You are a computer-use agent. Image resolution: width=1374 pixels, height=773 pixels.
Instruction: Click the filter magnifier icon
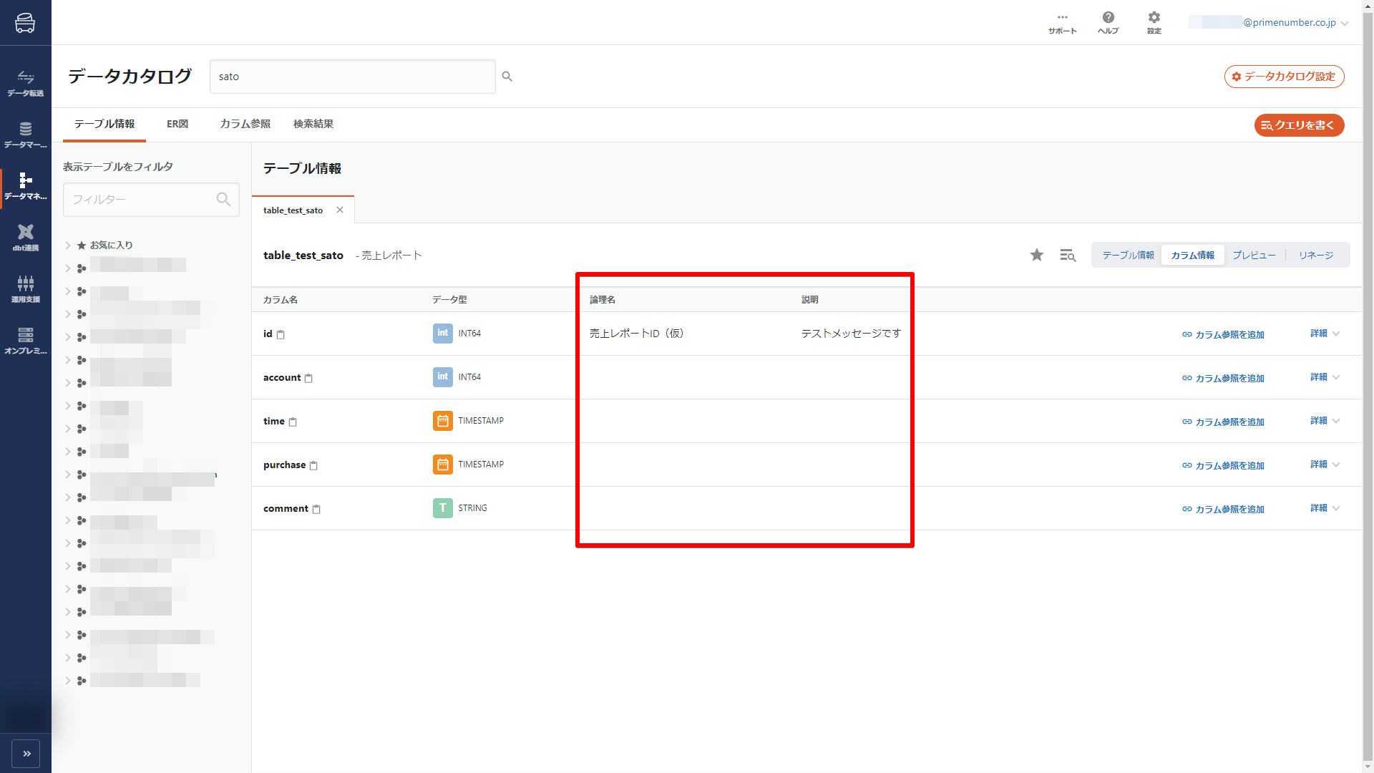coord(223,200)
